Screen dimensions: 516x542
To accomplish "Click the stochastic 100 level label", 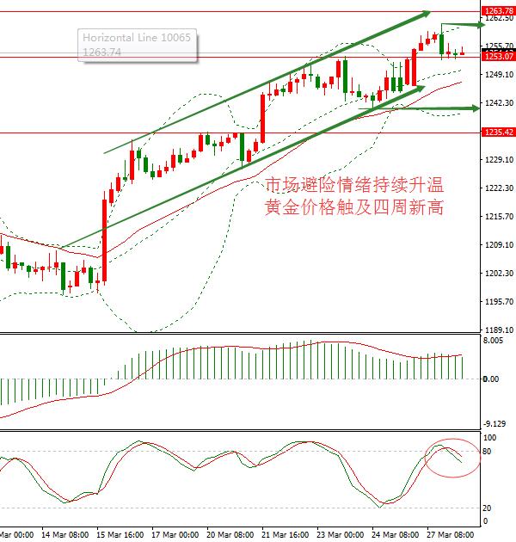I will 489,438.
